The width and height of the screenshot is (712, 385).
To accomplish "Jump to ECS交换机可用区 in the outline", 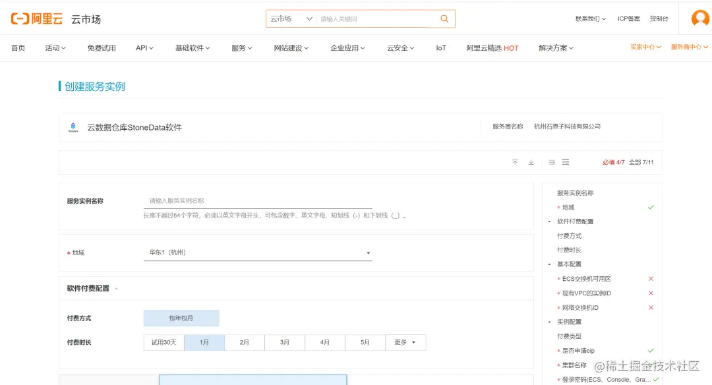I will (x=586, y=279).
